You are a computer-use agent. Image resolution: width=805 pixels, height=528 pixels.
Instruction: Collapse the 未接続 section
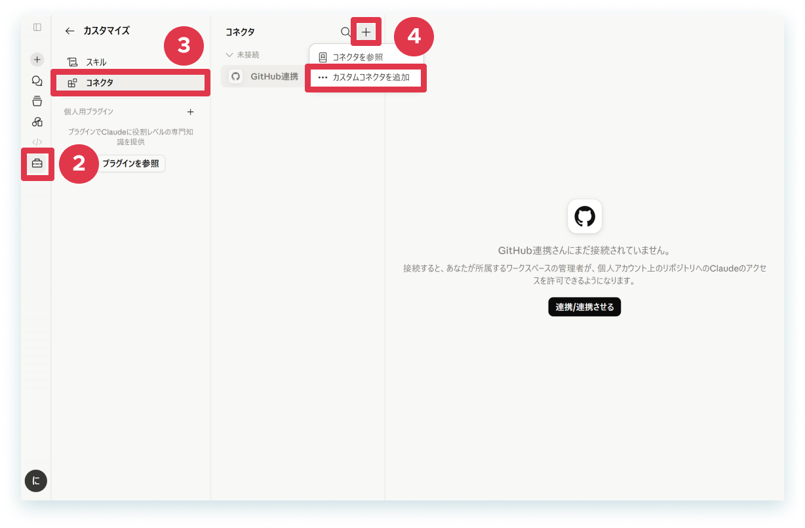[243, 55]
